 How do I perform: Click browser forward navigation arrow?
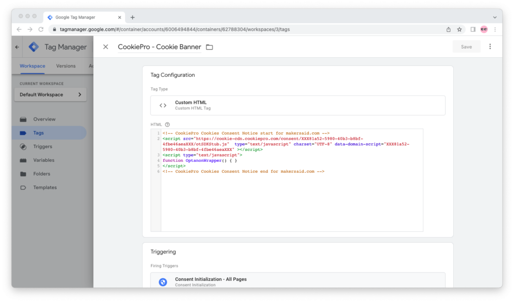(x=30, y=30)
